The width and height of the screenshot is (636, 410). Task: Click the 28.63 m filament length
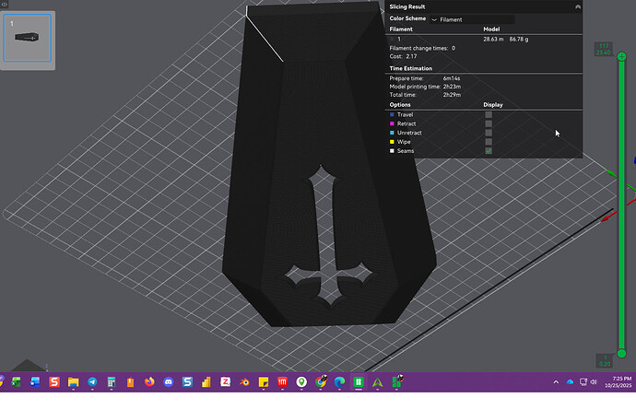click(x=493, y=40)
